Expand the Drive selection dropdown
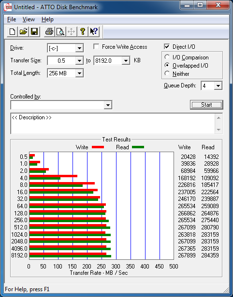The height and width of the screenshot is (297, 233). click(79, 48)
